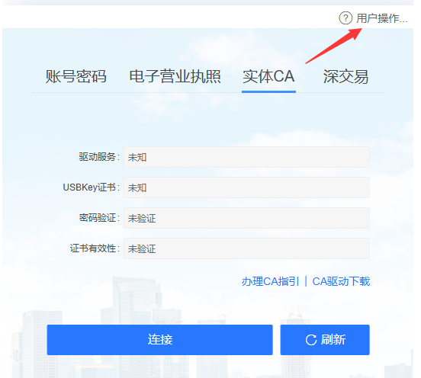
Task: Click the 刷新 button text
Action: click(x=333, y=340)
